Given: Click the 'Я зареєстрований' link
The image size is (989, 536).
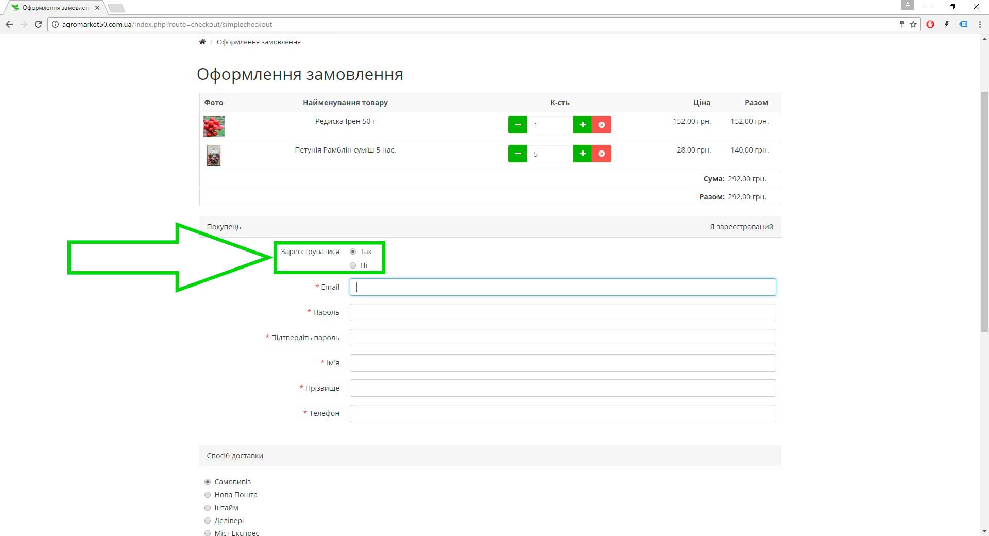Looking at the screenshot, I should pos(741,227).
